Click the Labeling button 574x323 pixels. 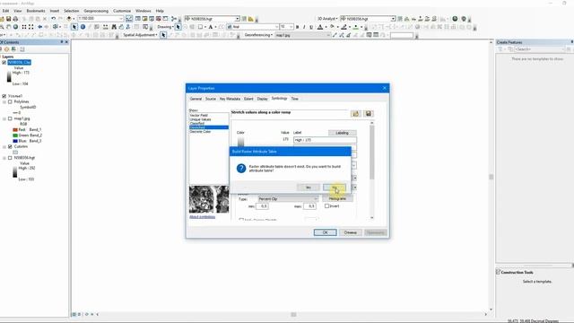coord(342,133)
